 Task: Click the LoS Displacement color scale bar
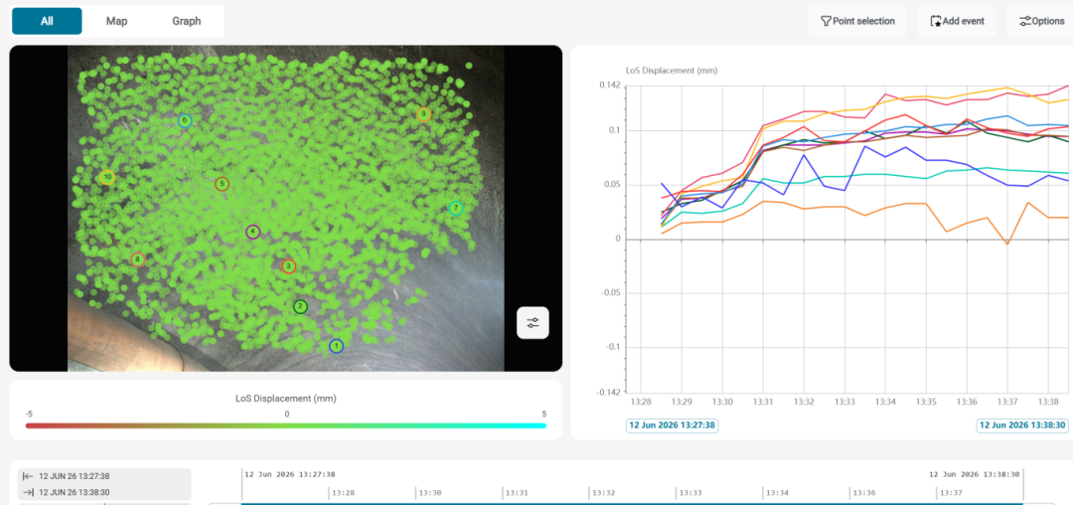[x=286, y=425]
